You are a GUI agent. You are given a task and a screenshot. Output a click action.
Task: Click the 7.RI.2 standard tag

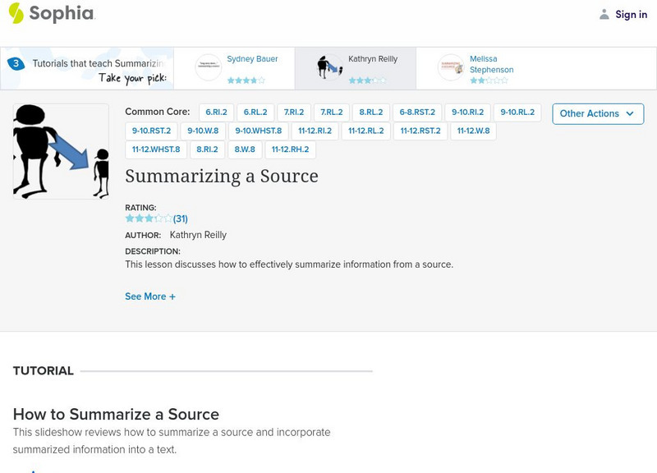294,113
